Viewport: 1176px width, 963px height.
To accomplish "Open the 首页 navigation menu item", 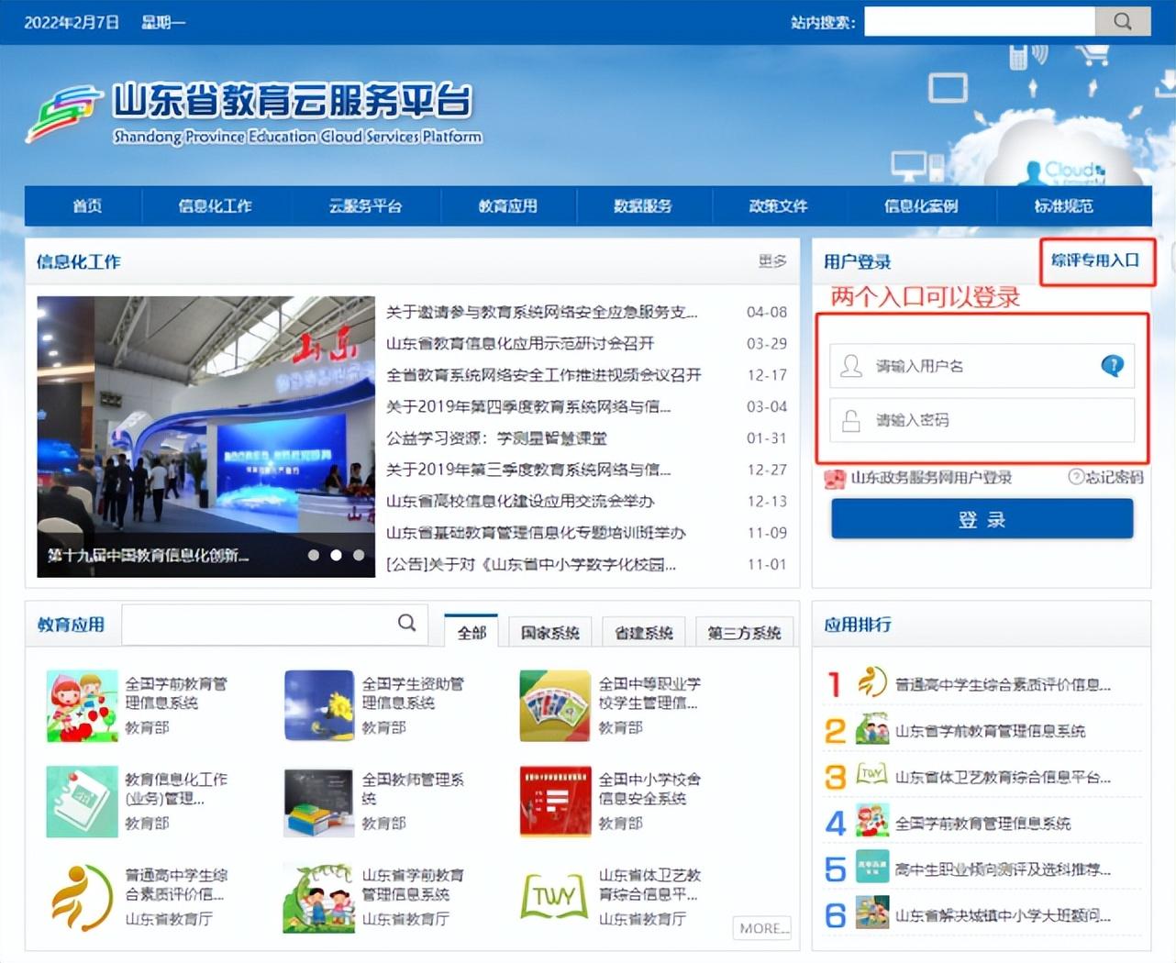I will coord(87,206).
